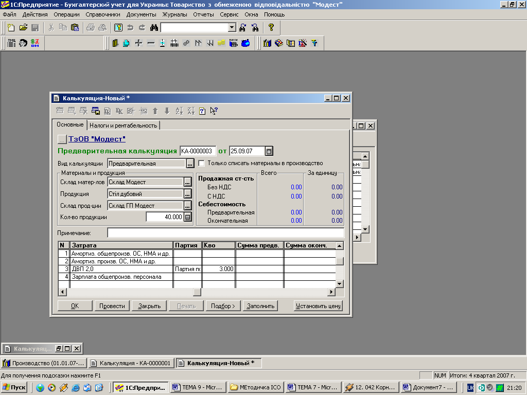Open the Файл menu

click(x=9, y=14)
